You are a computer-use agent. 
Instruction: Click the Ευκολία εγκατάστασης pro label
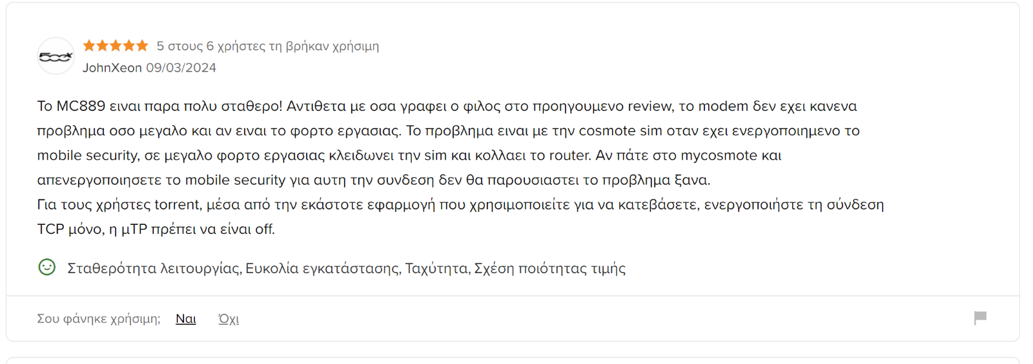click(x=323, y=269)
